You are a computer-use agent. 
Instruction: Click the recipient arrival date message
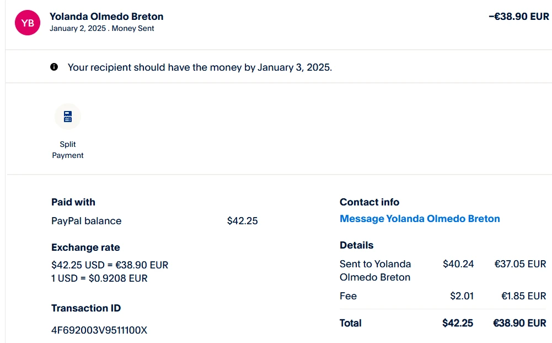click(x=200, y=67)
